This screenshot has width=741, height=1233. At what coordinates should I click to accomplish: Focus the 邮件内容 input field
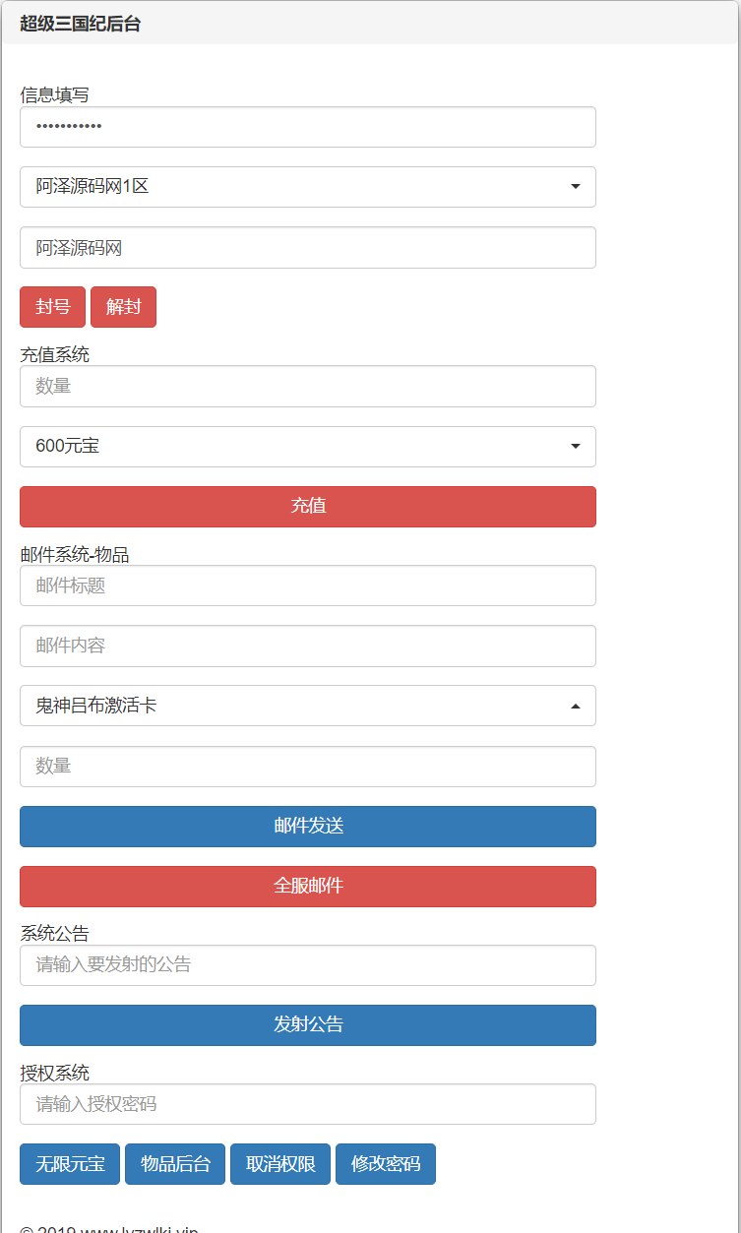click(x=307, y=647)
